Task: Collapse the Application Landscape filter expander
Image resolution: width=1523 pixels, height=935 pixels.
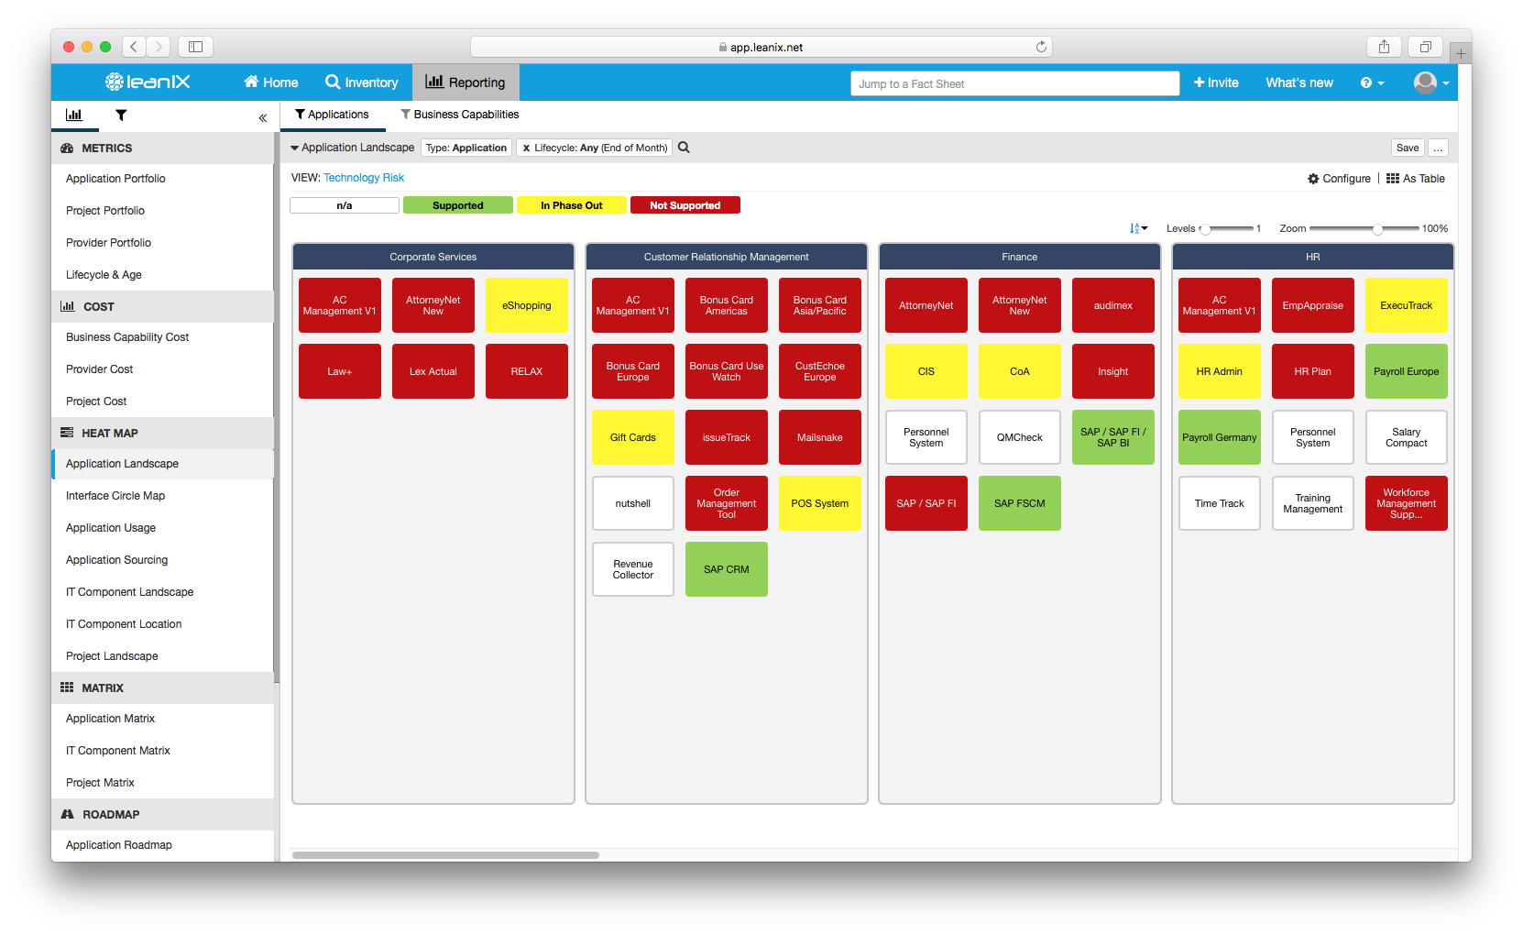Action: (295, 147)
